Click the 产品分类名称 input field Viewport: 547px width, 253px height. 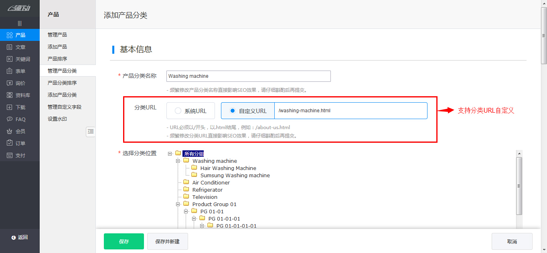[x=248, y=76]
